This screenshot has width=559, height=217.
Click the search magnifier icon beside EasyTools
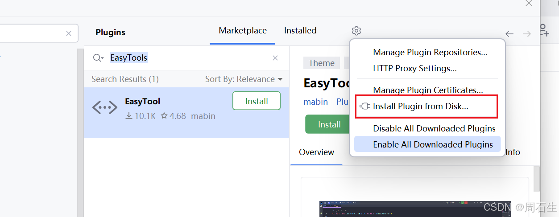click(98, 58)
